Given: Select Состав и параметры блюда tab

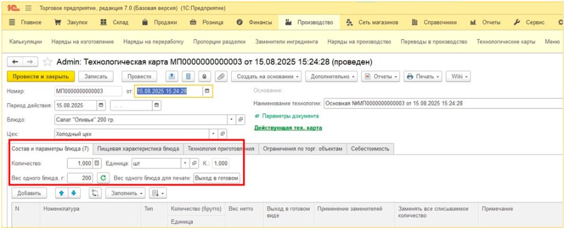Looking at the screenshot, I should coord(50,149).
